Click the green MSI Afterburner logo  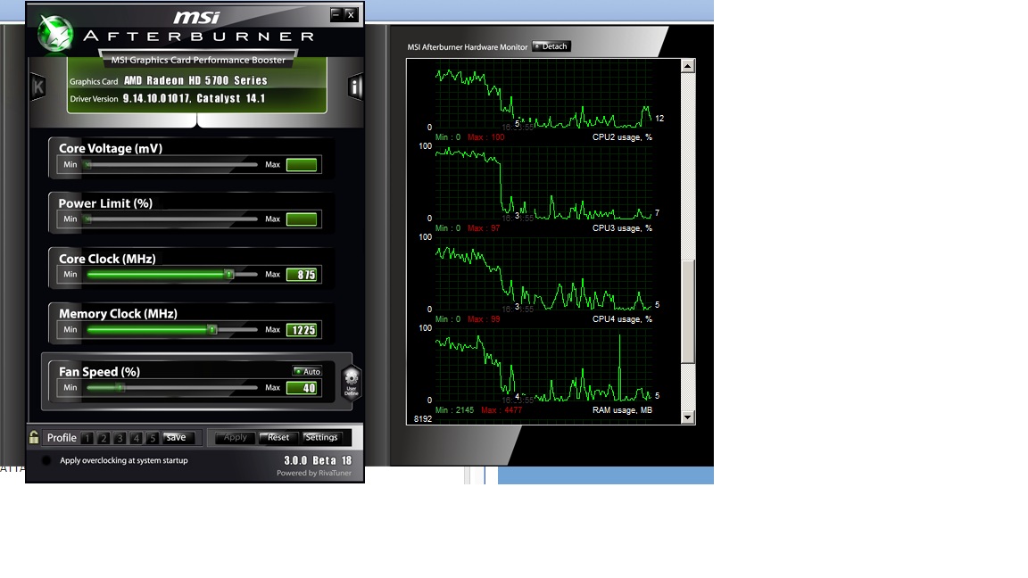55,33
